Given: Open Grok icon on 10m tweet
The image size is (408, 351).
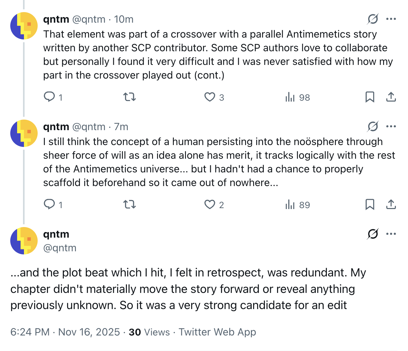Looking at the screenshot, I should tap(373, 19).
